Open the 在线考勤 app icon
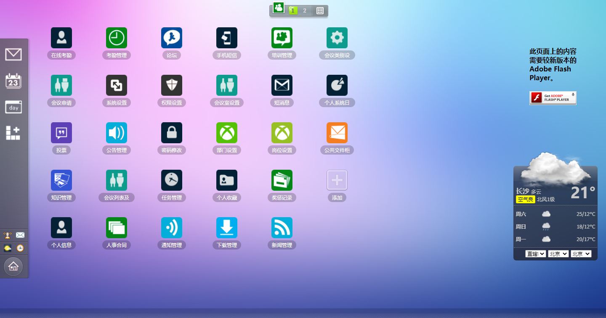 tap(61, 38)
